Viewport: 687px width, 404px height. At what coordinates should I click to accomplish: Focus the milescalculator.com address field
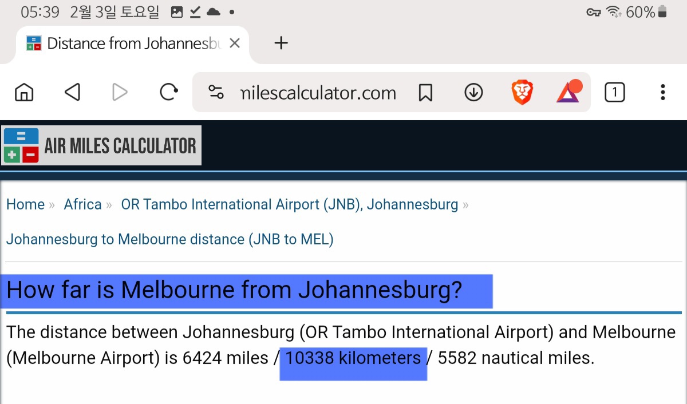318,93
